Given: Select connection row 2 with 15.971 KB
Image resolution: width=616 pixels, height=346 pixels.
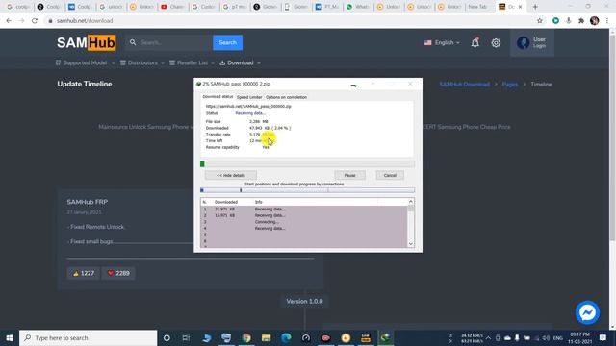Looking at the screenshot, I should [304, 215].
